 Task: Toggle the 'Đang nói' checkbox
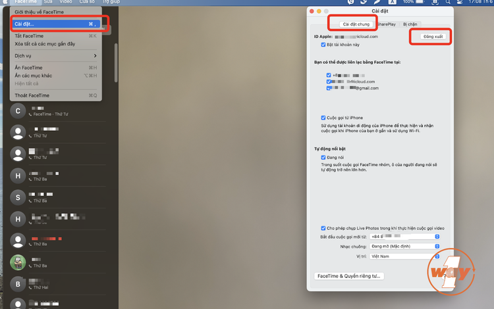click(x=323, y=157)
